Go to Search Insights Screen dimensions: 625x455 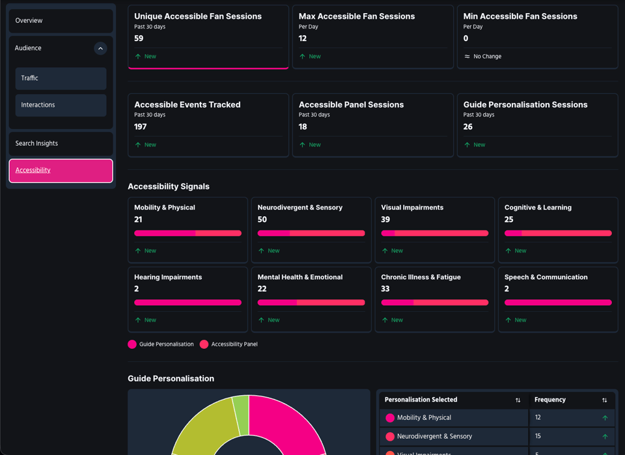[x=61, y=143]
